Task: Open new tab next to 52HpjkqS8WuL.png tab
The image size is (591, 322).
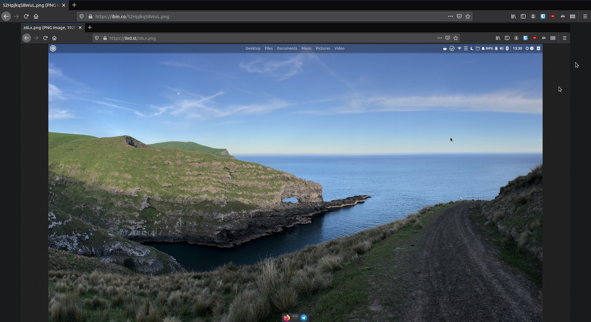Action: 74,5
